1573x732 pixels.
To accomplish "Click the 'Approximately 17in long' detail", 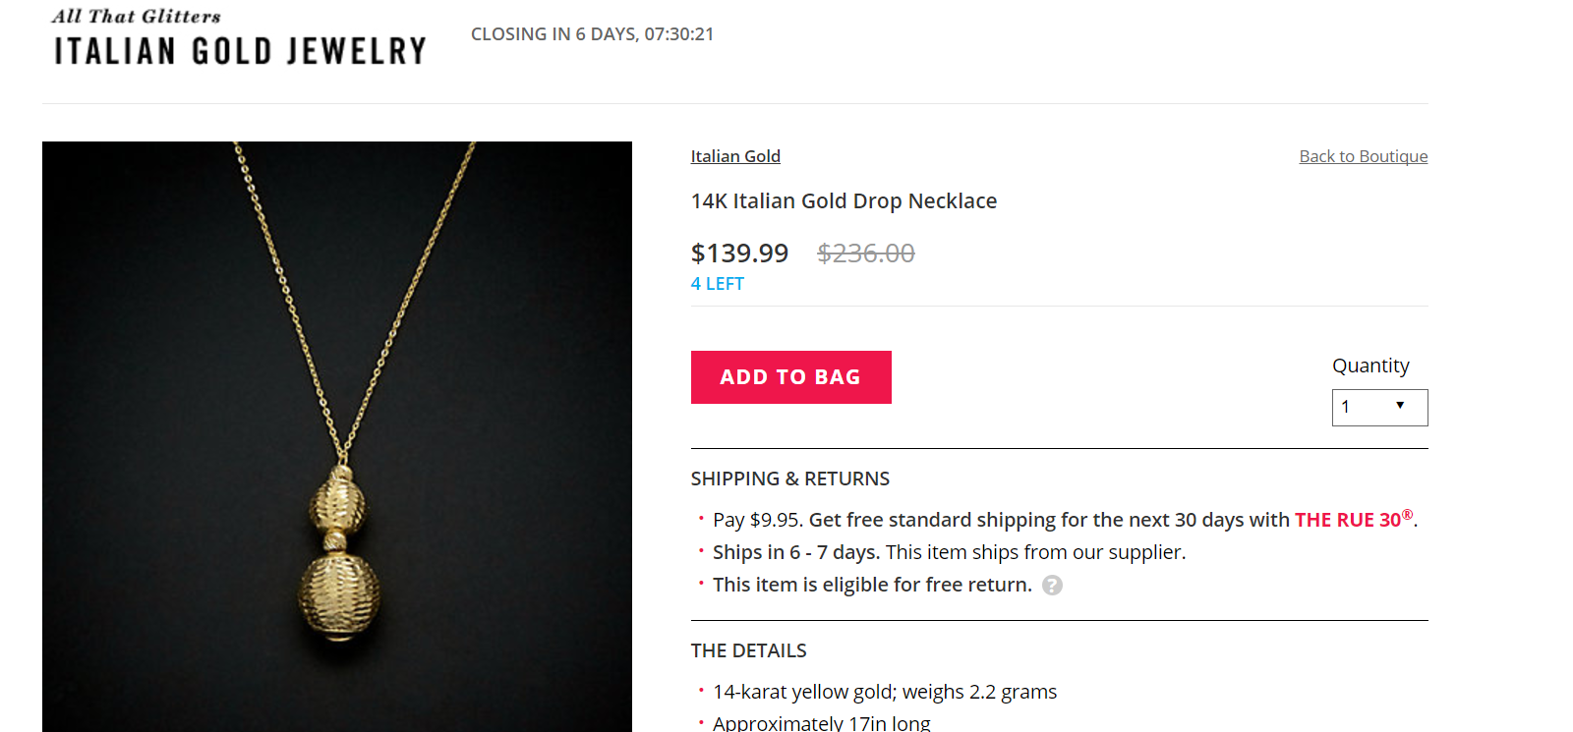I will (821, 723).
